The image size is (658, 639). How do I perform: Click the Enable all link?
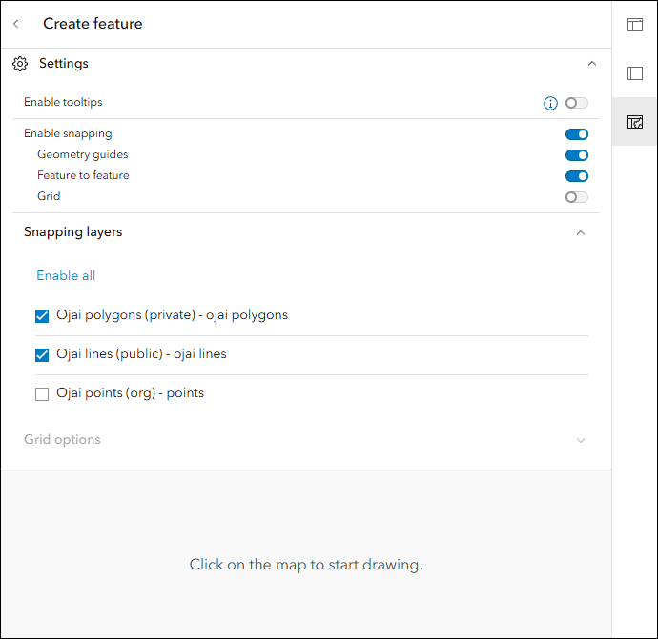click(66, 275)
